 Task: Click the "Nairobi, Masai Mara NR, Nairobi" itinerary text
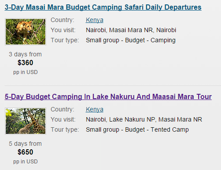[x=131, y=30]
